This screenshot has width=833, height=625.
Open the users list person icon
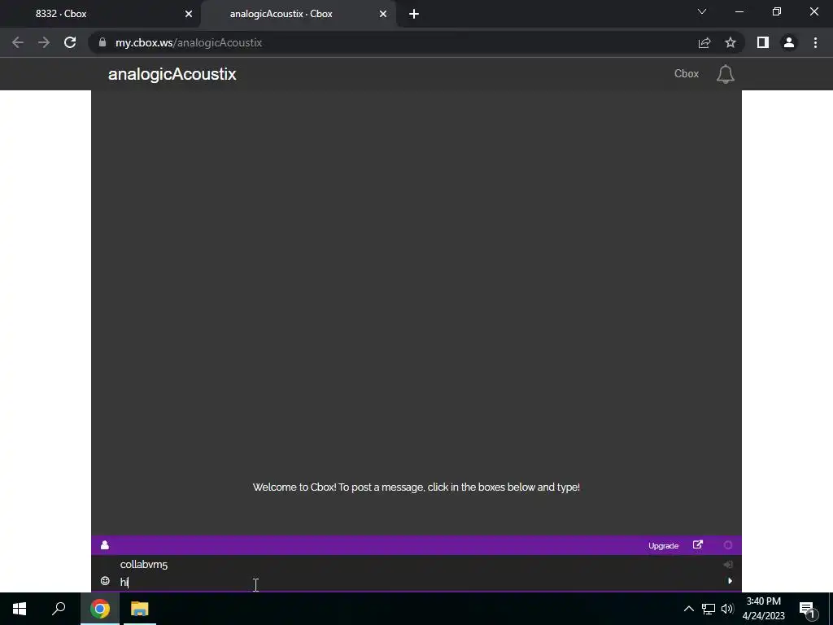105,545
